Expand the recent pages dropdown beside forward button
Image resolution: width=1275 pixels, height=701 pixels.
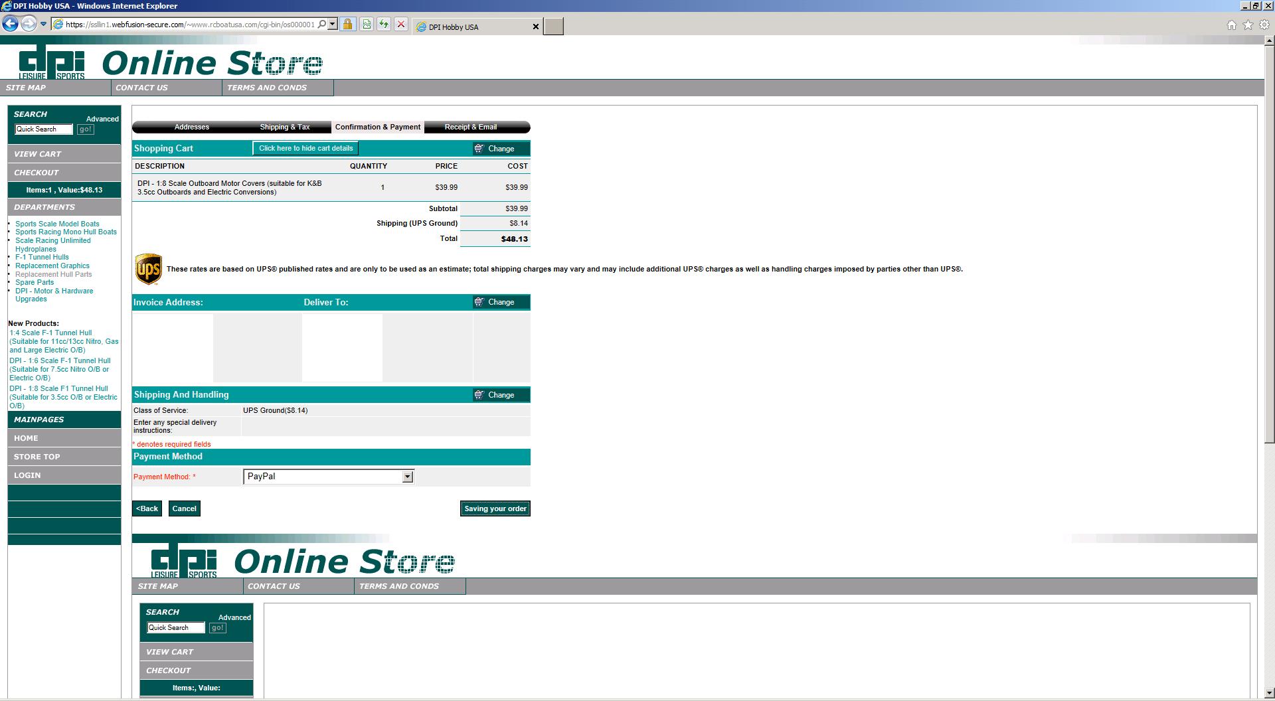[43, 25]
